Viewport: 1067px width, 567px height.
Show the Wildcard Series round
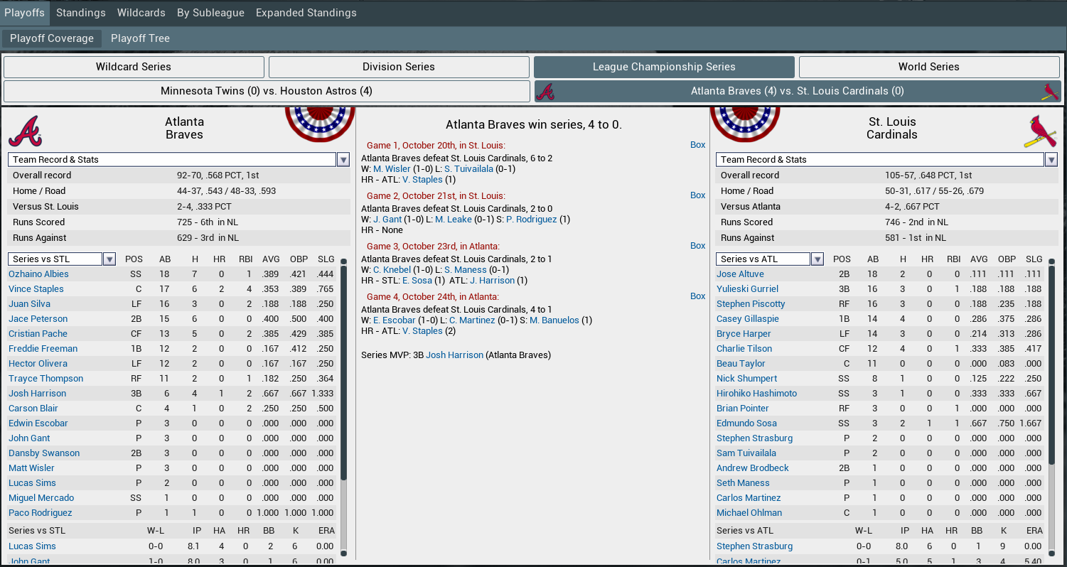coord(134,67)
